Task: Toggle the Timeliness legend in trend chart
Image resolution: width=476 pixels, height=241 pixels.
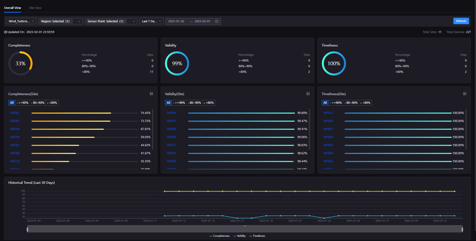Action: point(257,236)
